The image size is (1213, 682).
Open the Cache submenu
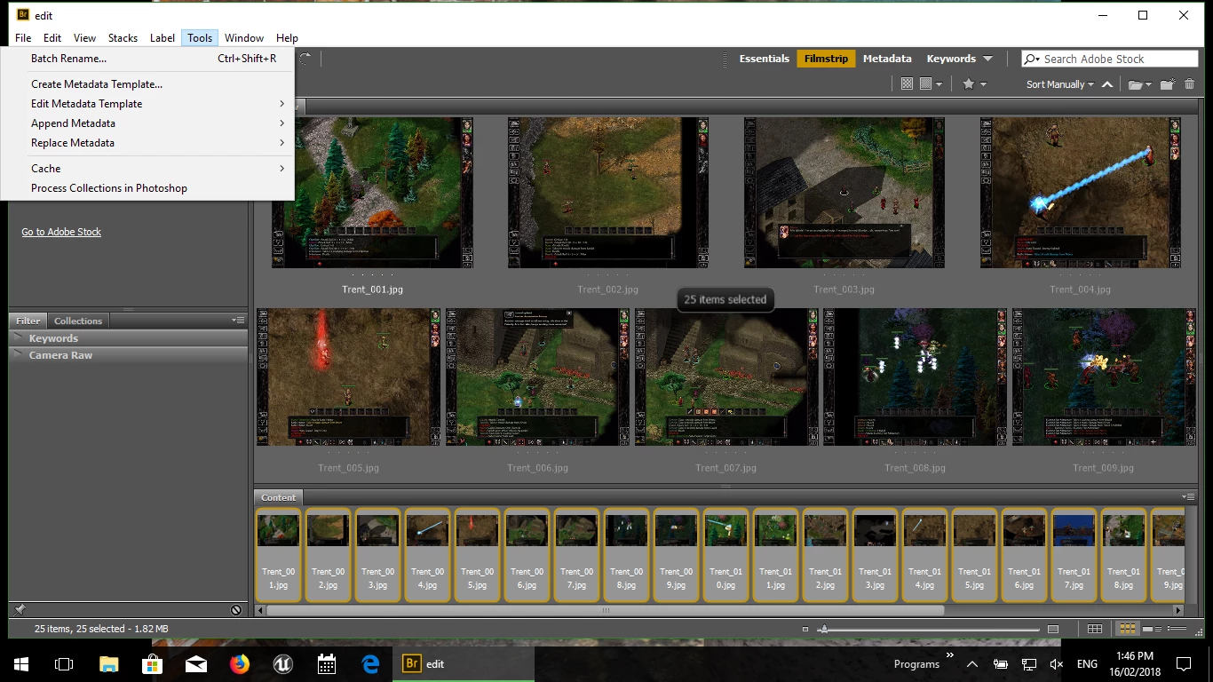pyautogui.click(x=147, y=169)
